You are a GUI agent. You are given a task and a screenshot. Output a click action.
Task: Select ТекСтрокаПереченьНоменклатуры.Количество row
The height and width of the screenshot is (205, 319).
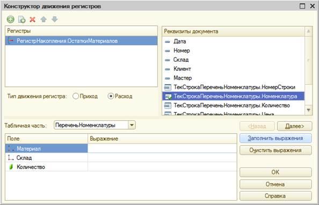(x=234, y=105)
